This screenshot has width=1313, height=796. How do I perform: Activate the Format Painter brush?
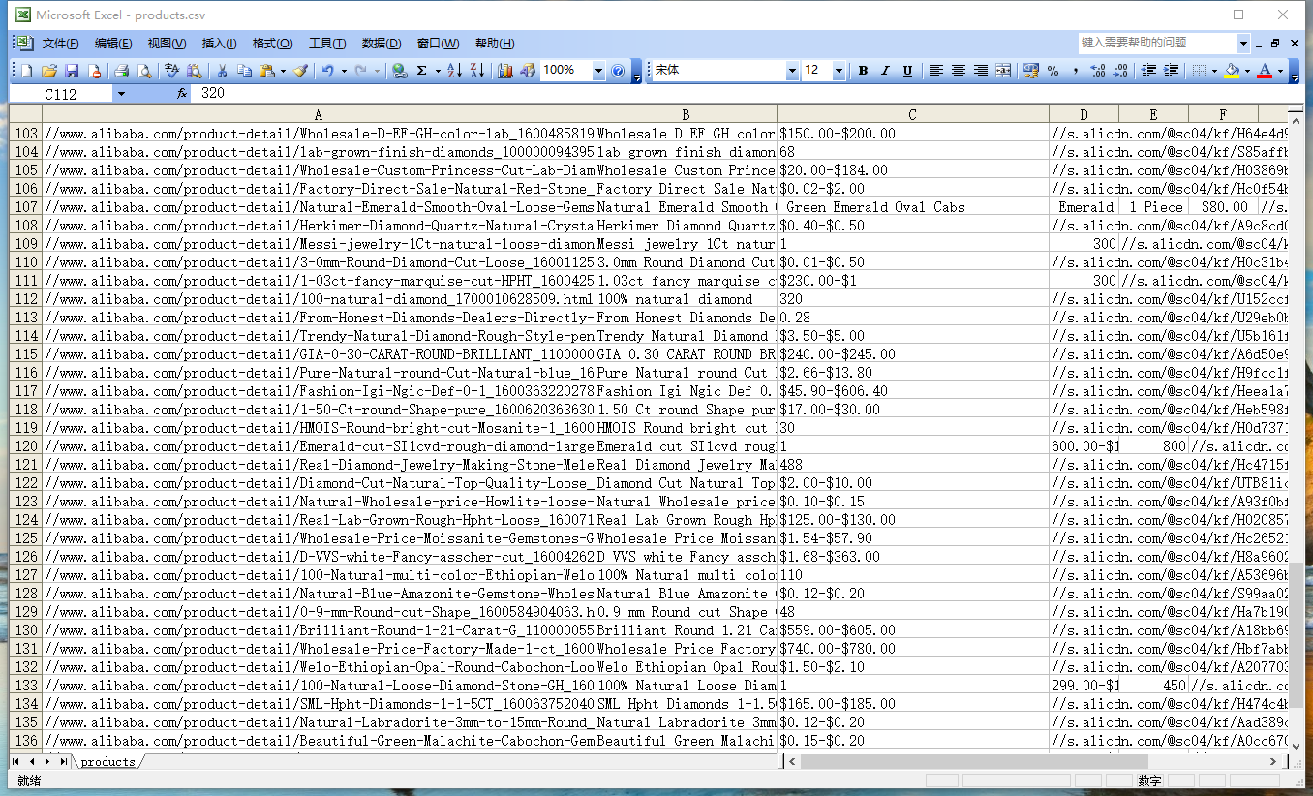pyautogui.click(x=300, y=71)
